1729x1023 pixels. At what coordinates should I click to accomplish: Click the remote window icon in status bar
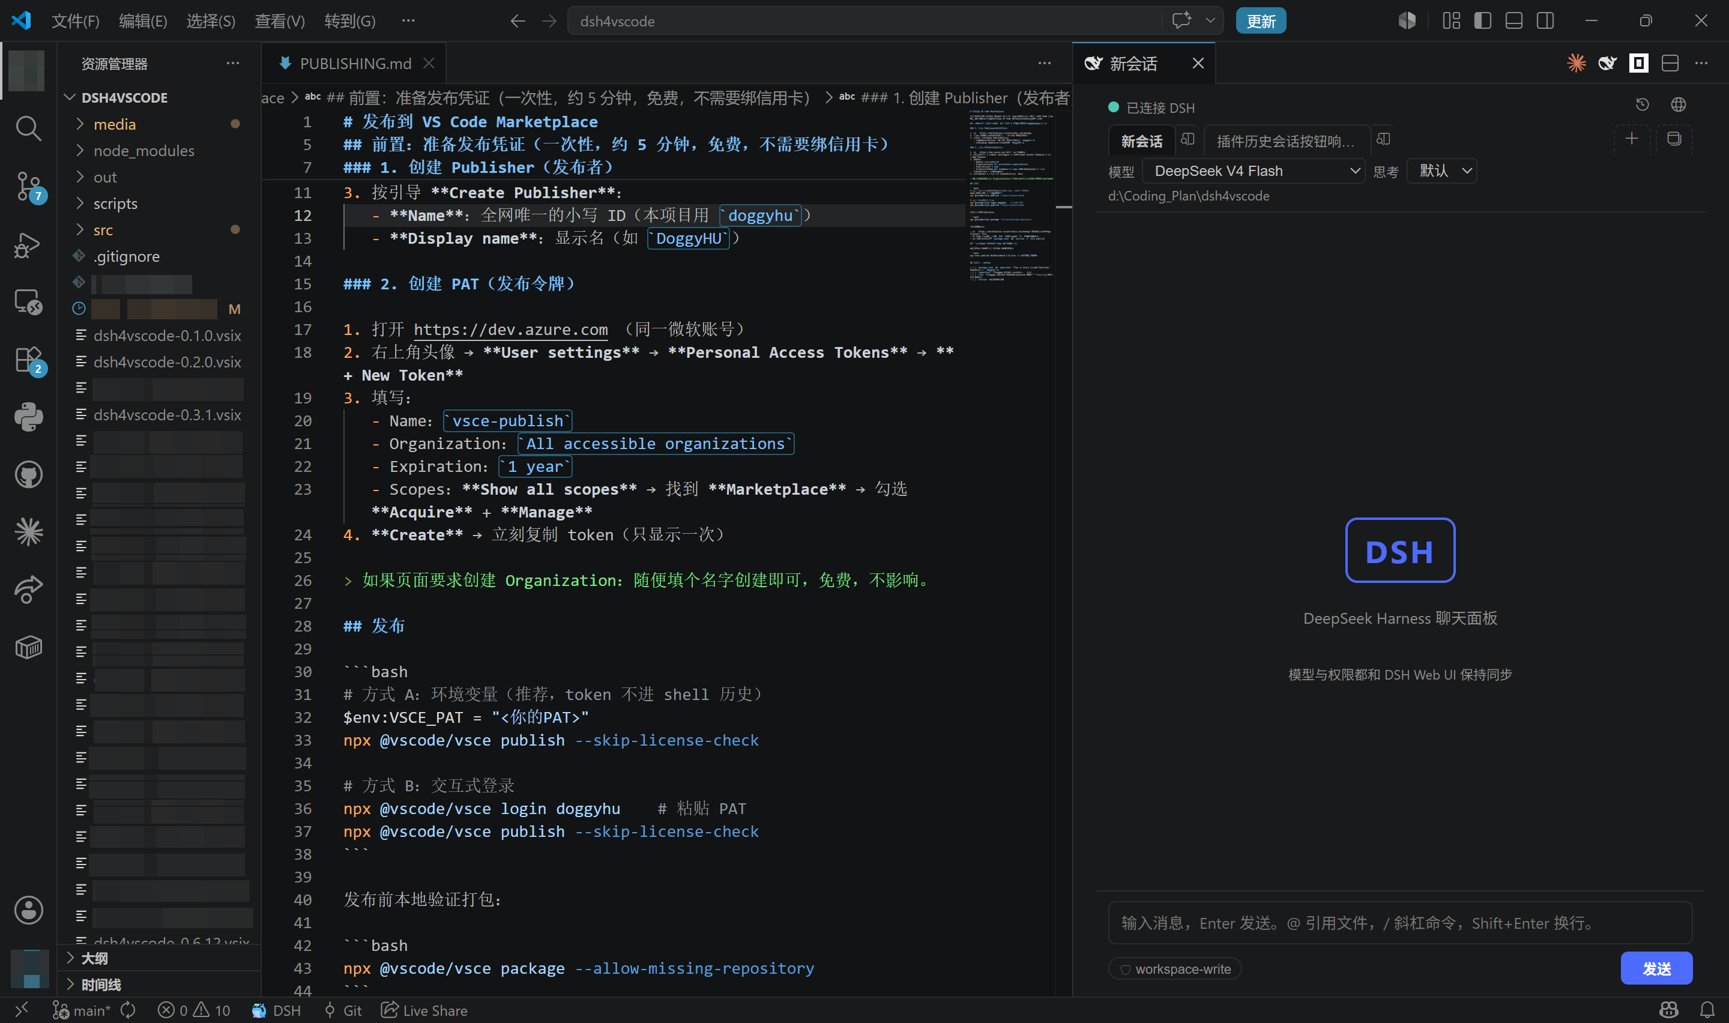pyautogui.click(x=22, y=1010)
